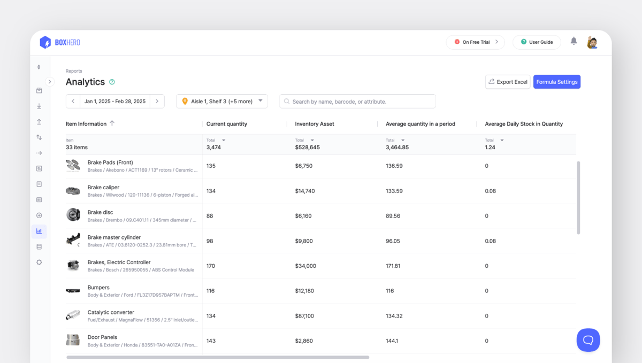Open the Aisle 1, Shelf 3 location dropdown
Screen dimensions: 642x363
[222, 101]
